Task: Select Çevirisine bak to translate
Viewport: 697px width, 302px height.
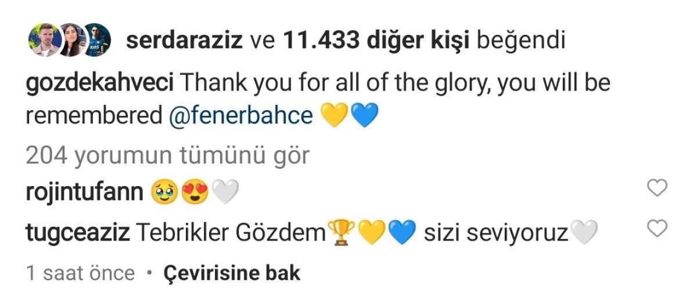Action: pos(232,273)
